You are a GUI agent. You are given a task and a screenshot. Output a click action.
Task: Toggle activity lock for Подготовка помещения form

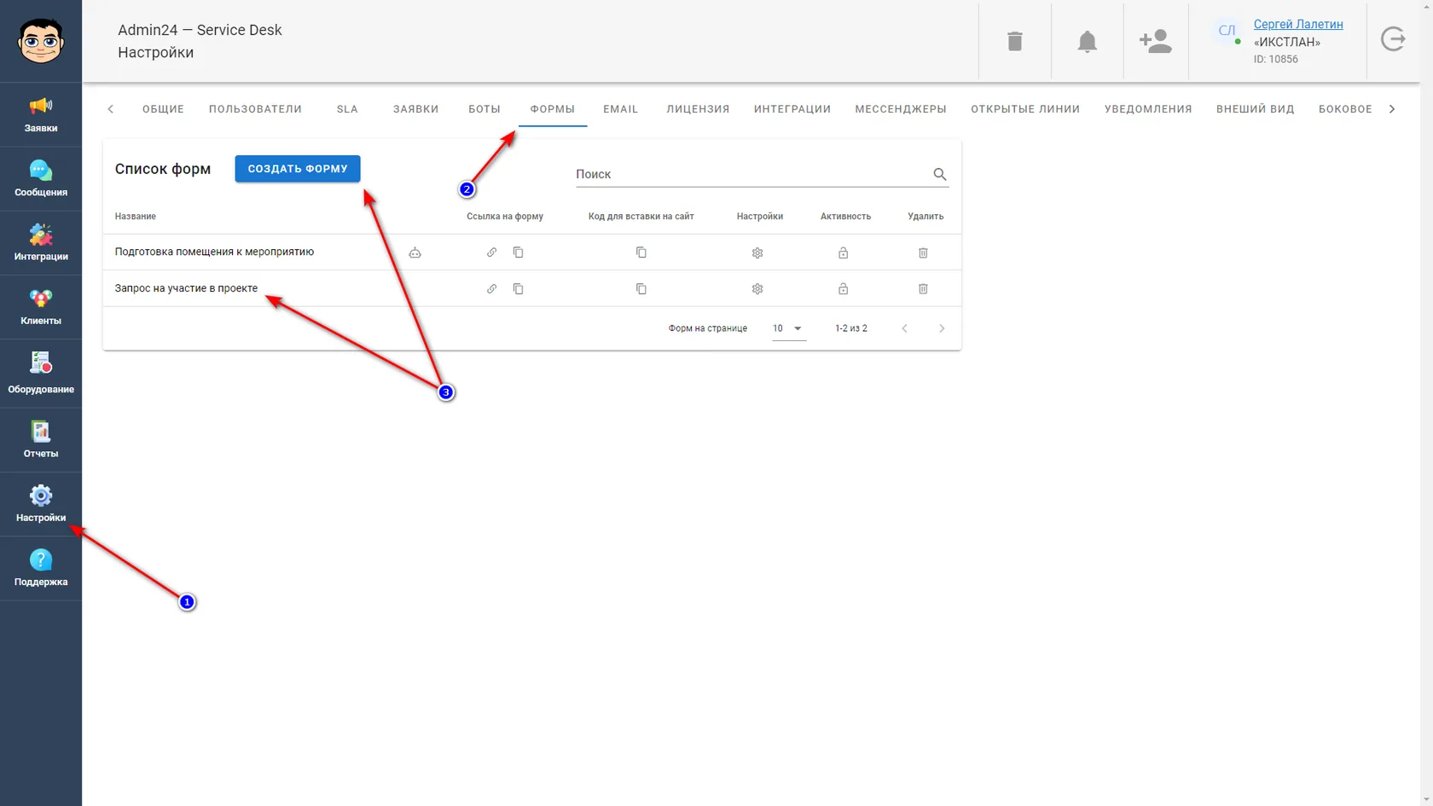tap(843, 252)
